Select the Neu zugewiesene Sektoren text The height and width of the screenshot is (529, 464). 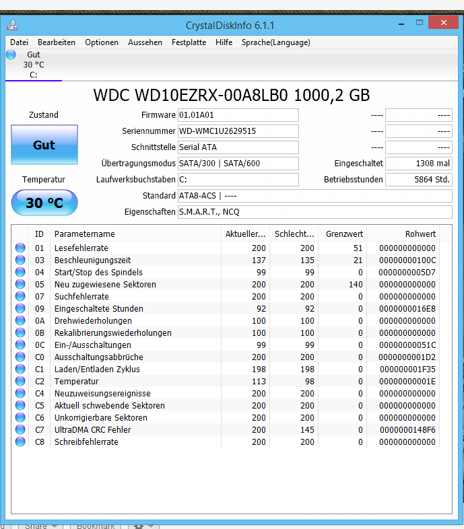pos(105,285)
